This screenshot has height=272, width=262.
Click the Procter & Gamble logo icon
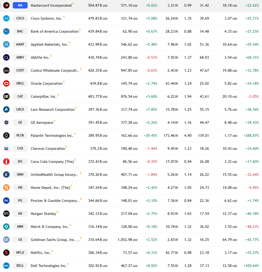click(x=6, y=201)
